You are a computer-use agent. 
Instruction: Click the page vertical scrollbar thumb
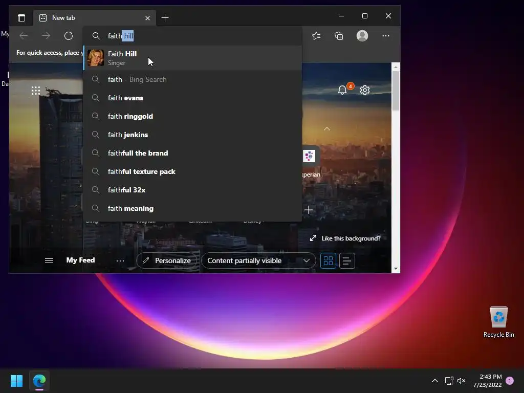[396, 91]
